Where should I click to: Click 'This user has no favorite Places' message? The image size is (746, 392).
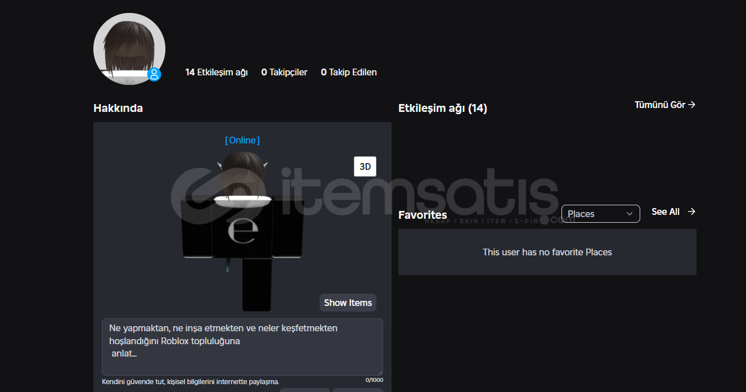click(x=547, y=252)
